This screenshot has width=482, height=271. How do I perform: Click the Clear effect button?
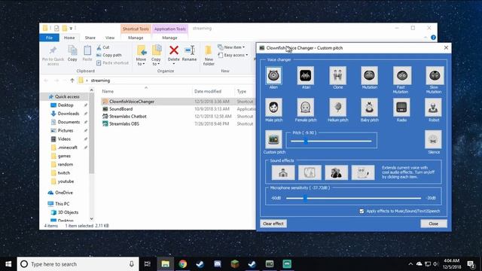pyautogui.click(x=273, y=224)
